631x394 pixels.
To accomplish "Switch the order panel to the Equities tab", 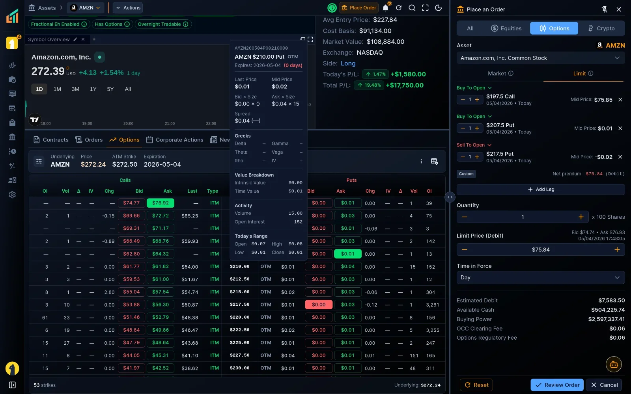I will tap(506, 28).
